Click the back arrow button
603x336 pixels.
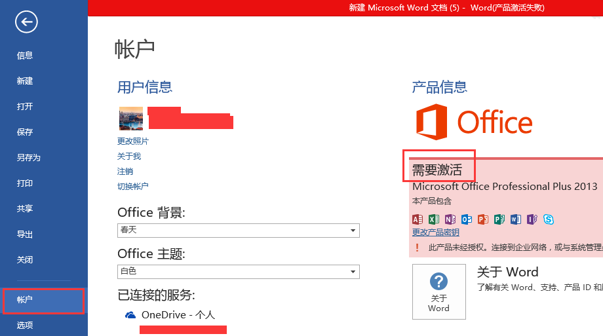(x=26, y=23)
